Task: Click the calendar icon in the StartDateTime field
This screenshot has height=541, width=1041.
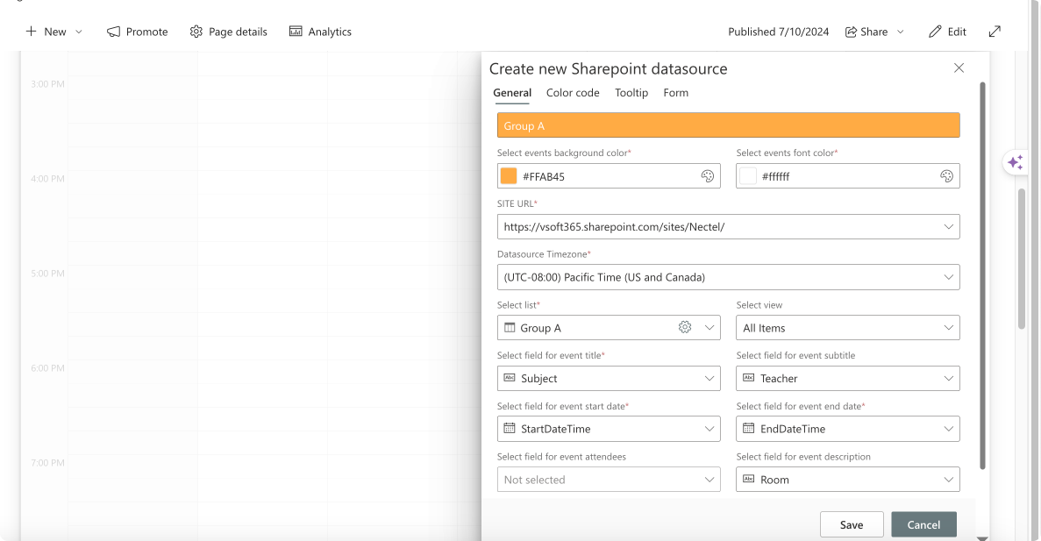Action: [x=510, y=428]
